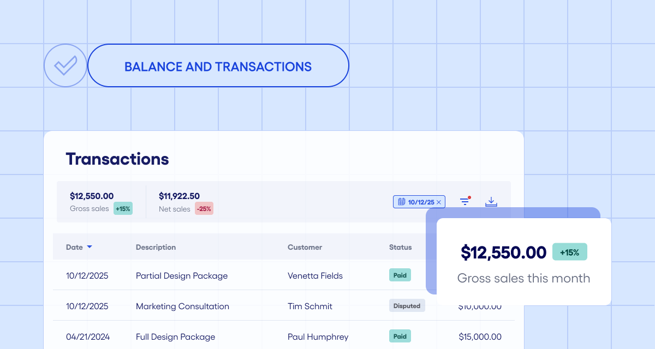The width and height of the screenshot is (655, 349).
Task: Download the transactions report
Action: point(491,201)
